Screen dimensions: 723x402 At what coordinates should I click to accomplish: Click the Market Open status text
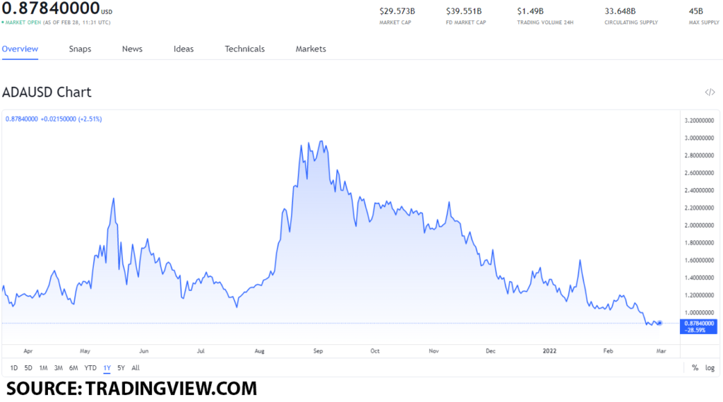(x=23, y=22)
